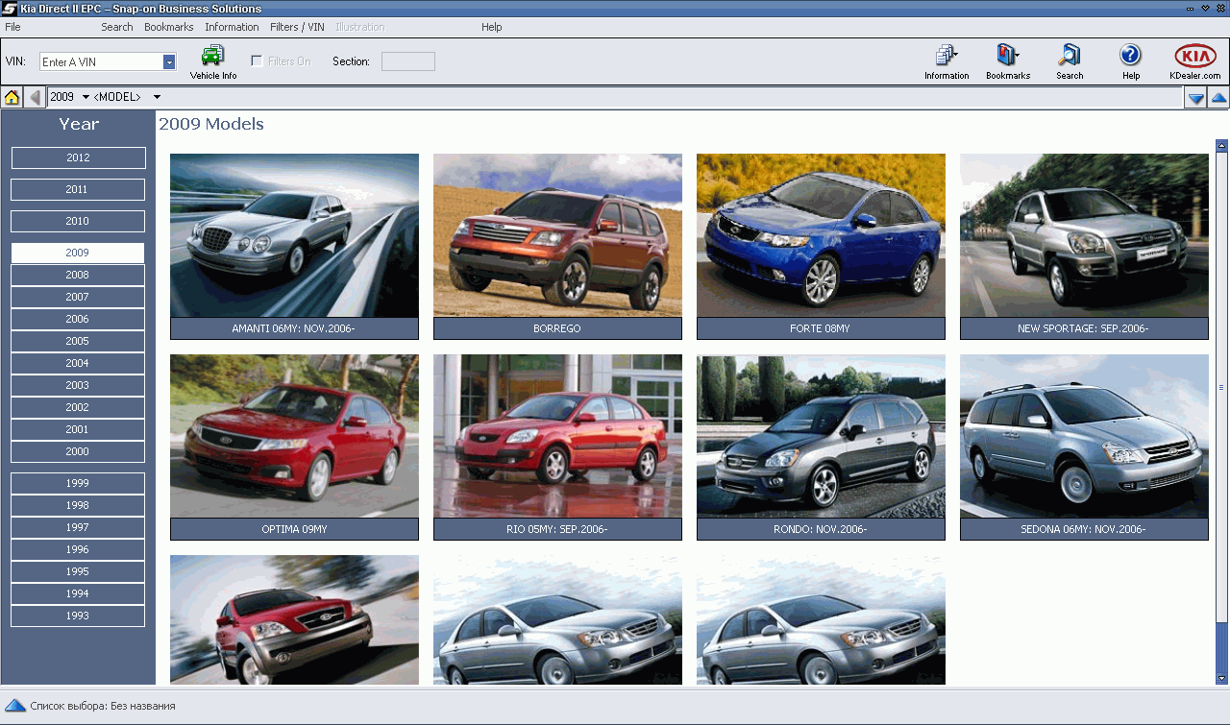The height and width of the screenshot is (725, 1230).
Task: Select year 2000
Action: coord(78,451)
